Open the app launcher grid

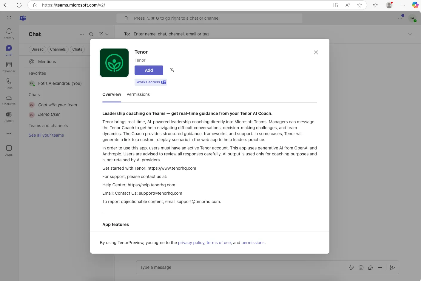(x=9, y=18)
